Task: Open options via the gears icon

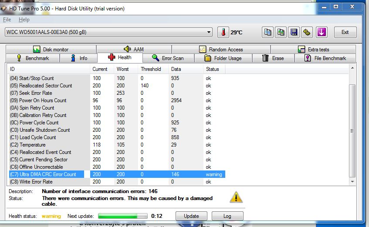Action: (x=307, y=32)
